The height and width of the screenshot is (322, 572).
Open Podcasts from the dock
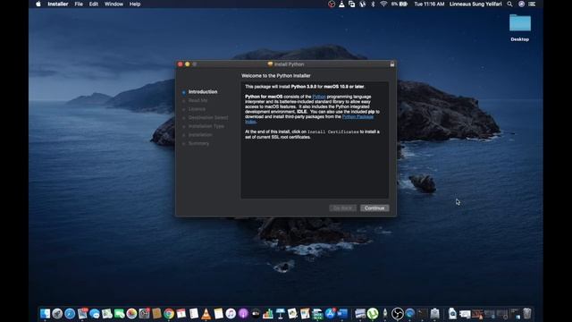[243, 314]
